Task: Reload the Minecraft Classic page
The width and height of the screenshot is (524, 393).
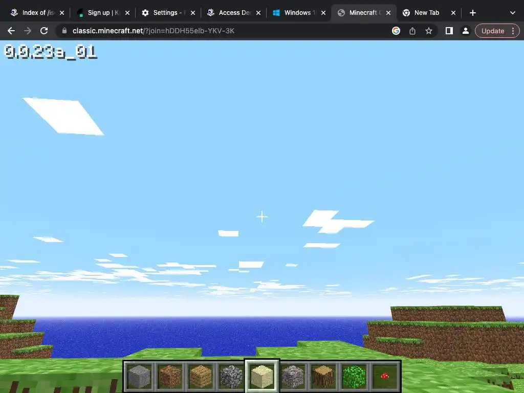Action: pyautogui.click(x=44, y=31)
